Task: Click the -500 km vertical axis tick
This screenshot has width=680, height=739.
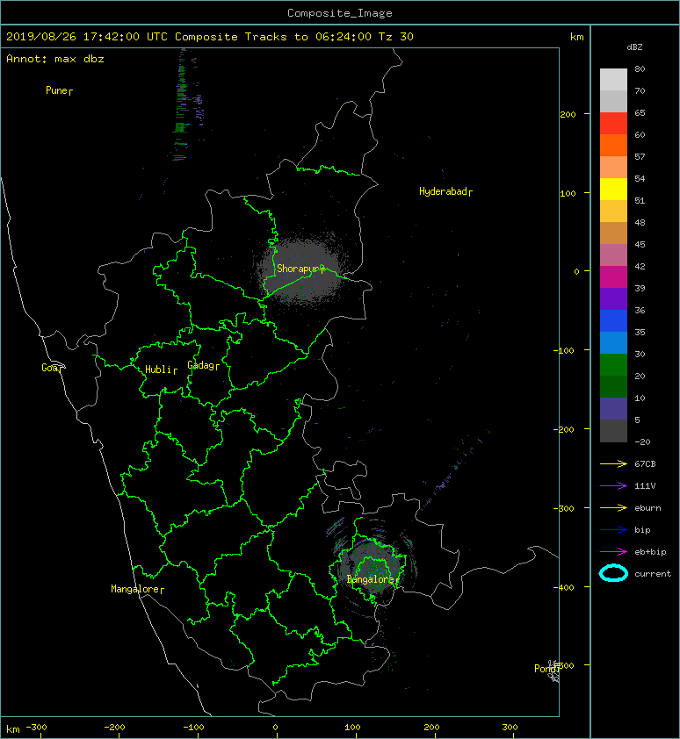Action: (x=564, y=665)
